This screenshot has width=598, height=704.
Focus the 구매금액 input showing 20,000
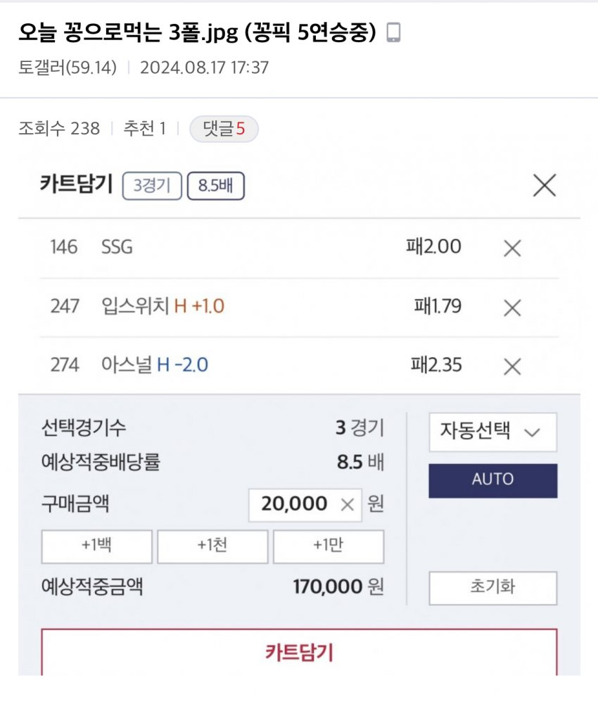point(294,504)
